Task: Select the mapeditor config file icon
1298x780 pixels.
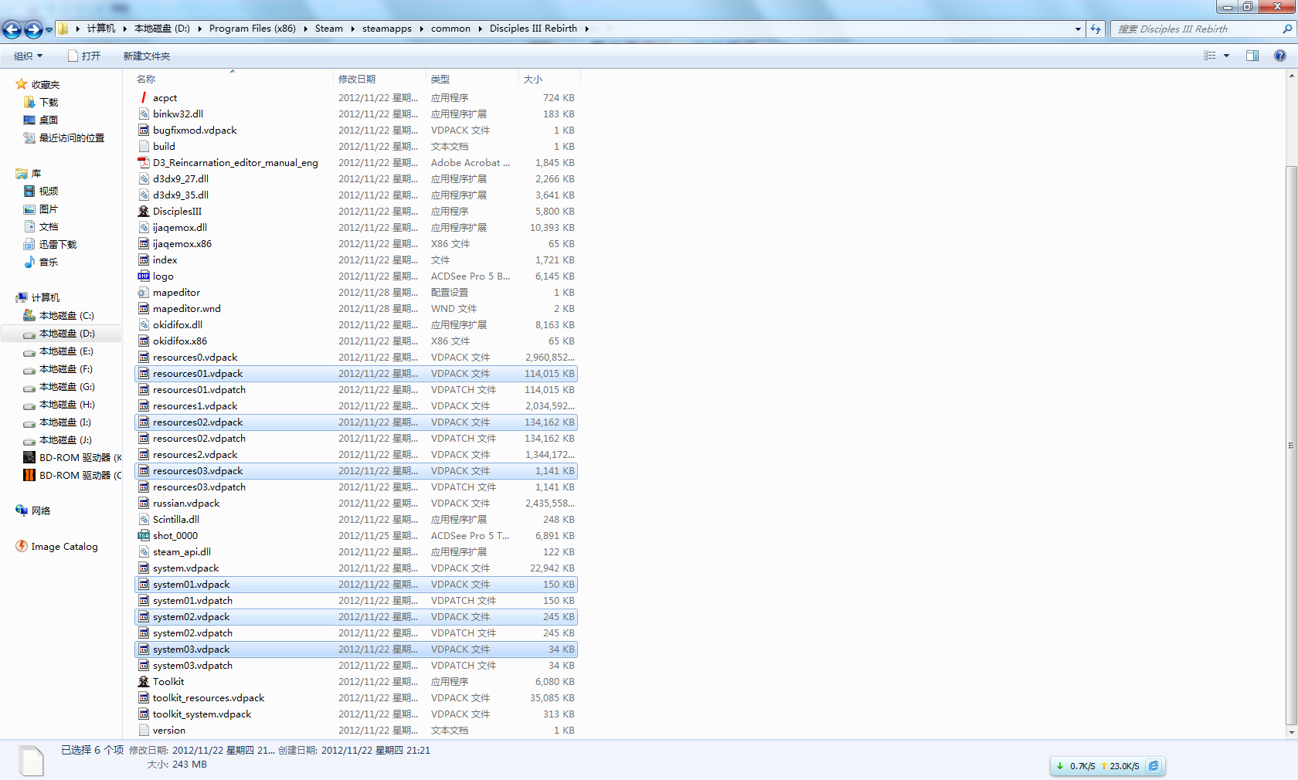Action: 144,293
